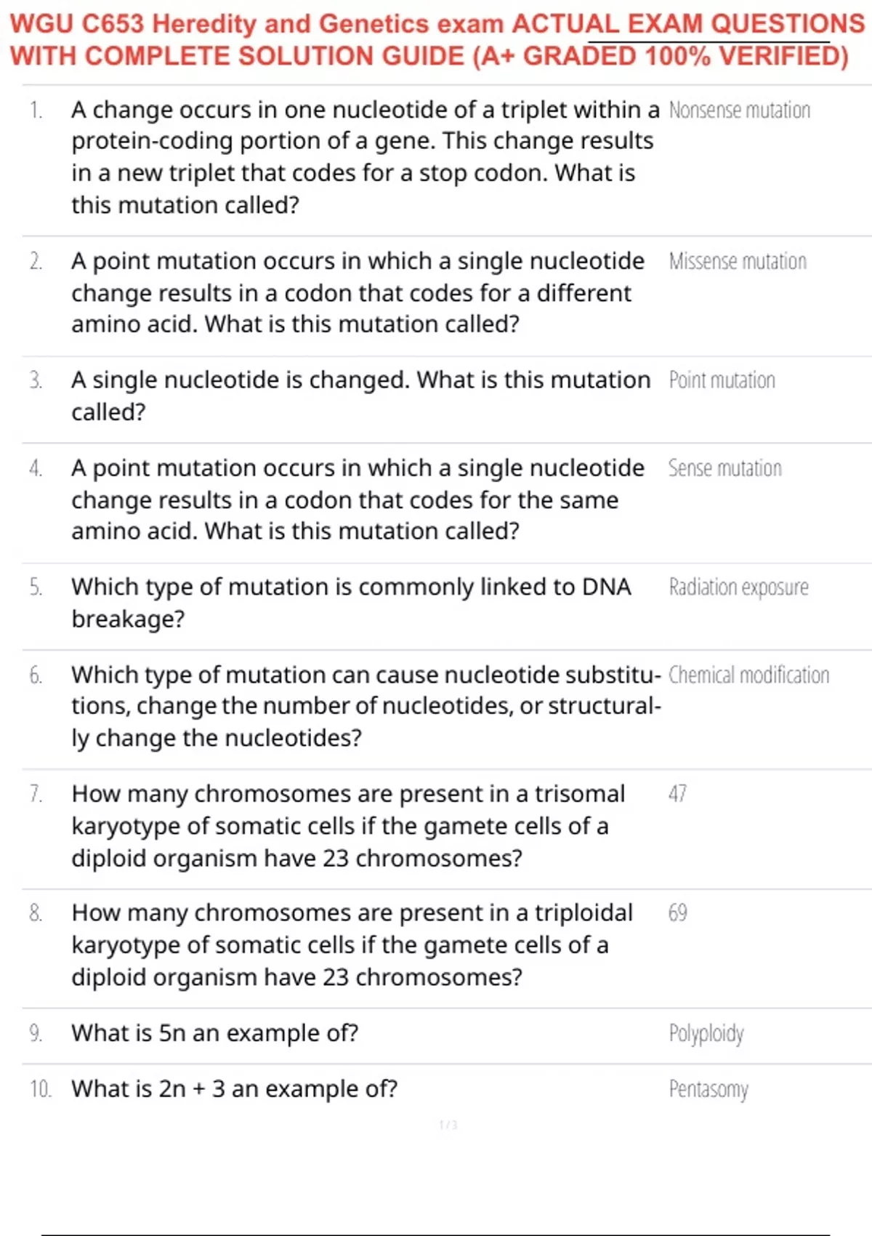Select question 5 about DNA breakage
872x1236 pixels.
(351, 603)
